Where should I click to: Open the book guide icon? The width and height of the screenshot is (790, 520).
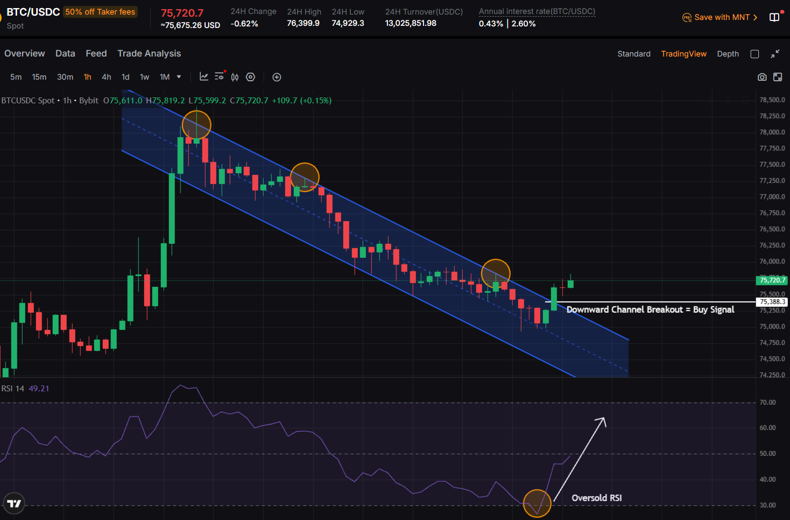[x=774, y=17]
